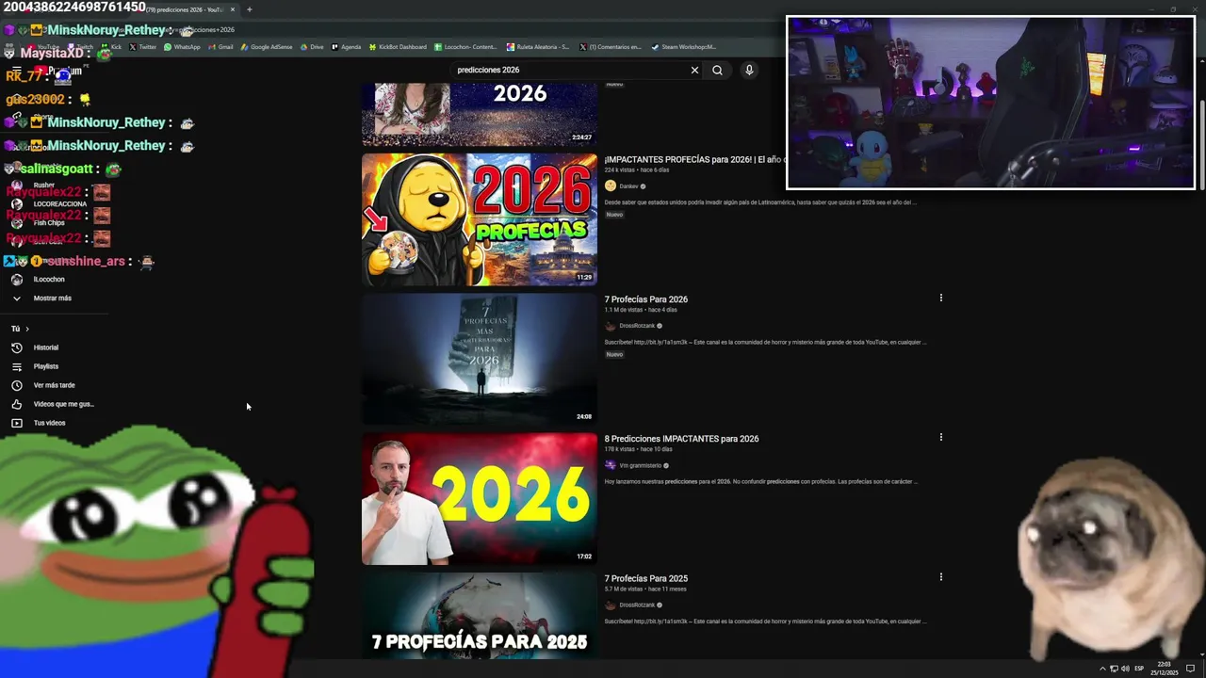Open the partially visible 2026 crowd thumbnail
This screenshot has height=678, width=1206.
point(480,114)
